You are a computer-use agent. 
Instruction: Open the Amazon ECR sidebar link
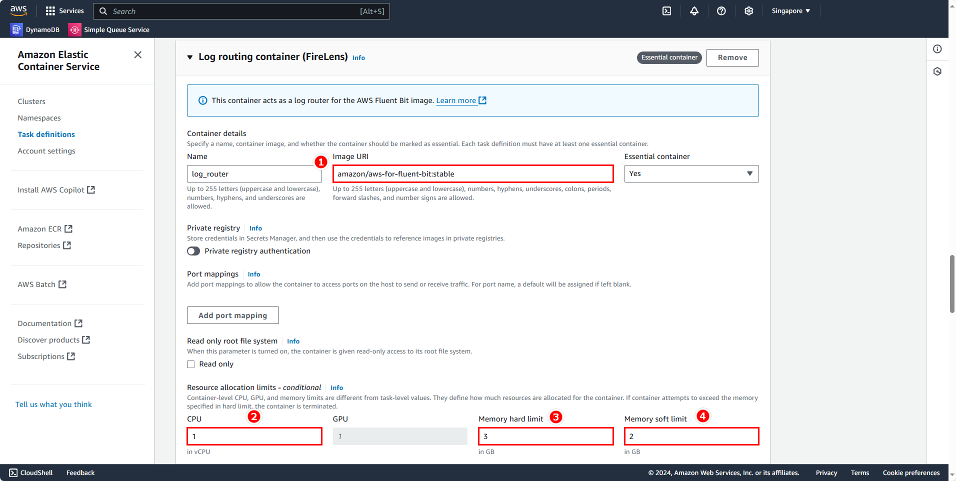point(39,229)
